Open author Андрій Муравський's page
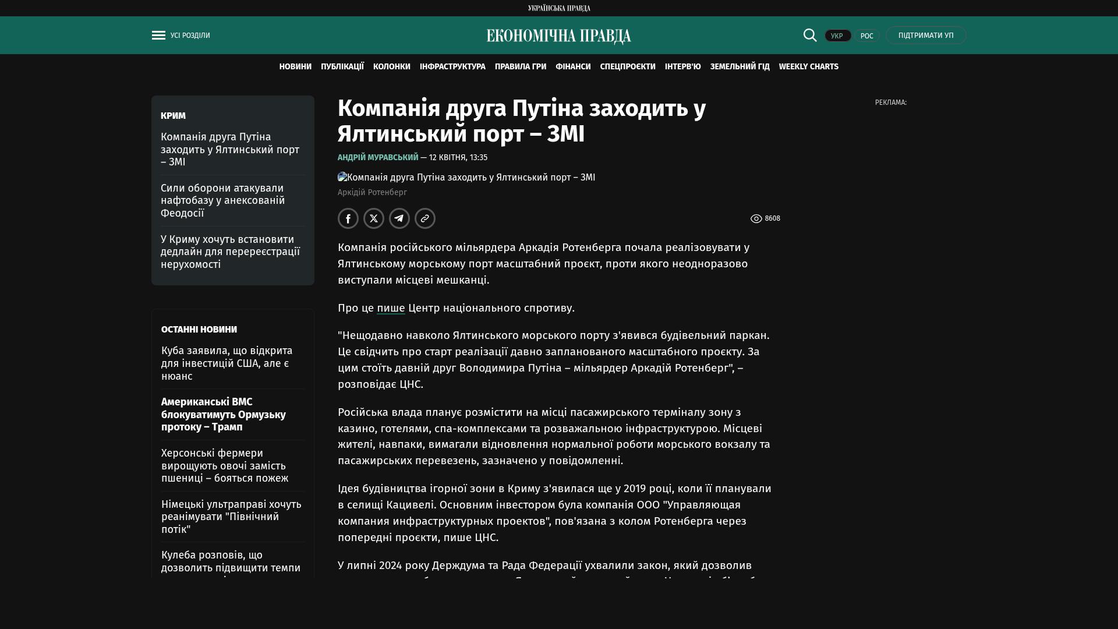This screenshot has width=1118, height=629. [378, 158]
